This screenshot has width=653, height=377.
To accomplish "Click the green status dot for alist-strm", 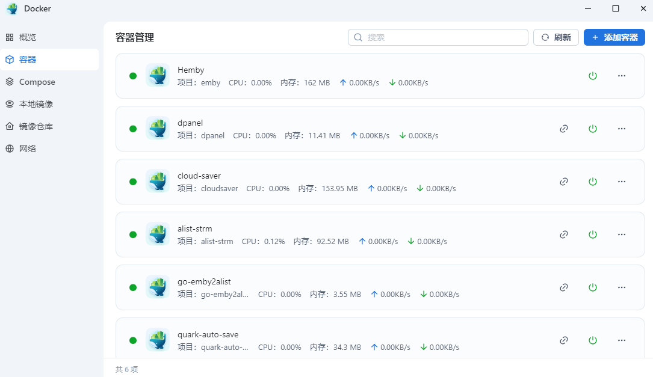I will coord(133,234).
